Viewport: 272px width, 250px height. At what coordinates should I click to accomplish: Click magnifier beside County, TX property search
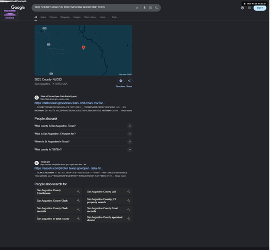(128, 201)
